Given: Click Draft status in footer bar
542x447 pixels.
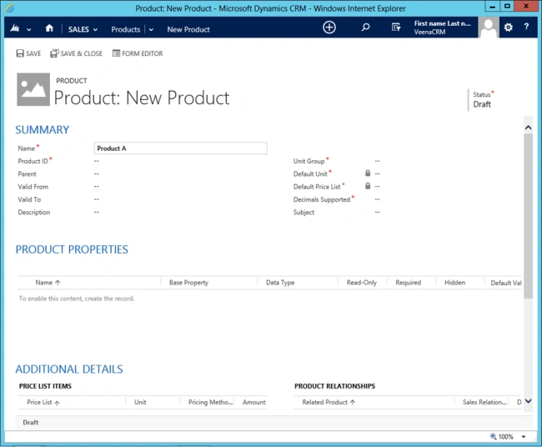Looking at the screenshot, I should click(x=30, y=423).
